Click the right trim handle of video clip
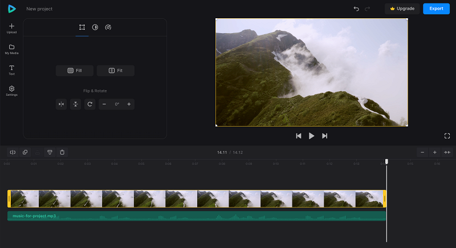The image size is (456, 248). 385,198
